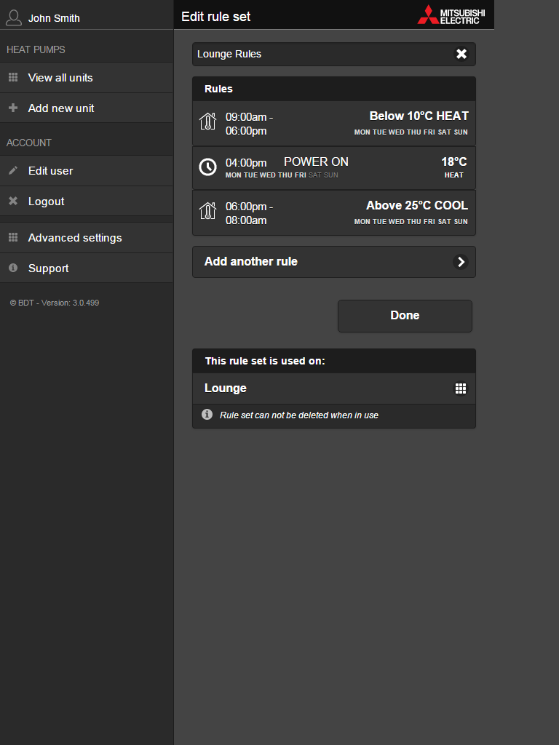Click Rule set can not be deleted notice
Image resolution: width=559 pixels, height=745 pixels.
299,415
